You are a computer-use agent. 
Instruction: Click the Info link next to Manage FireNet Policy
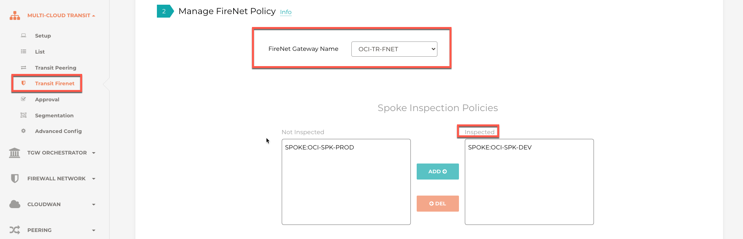pos(286,12)
